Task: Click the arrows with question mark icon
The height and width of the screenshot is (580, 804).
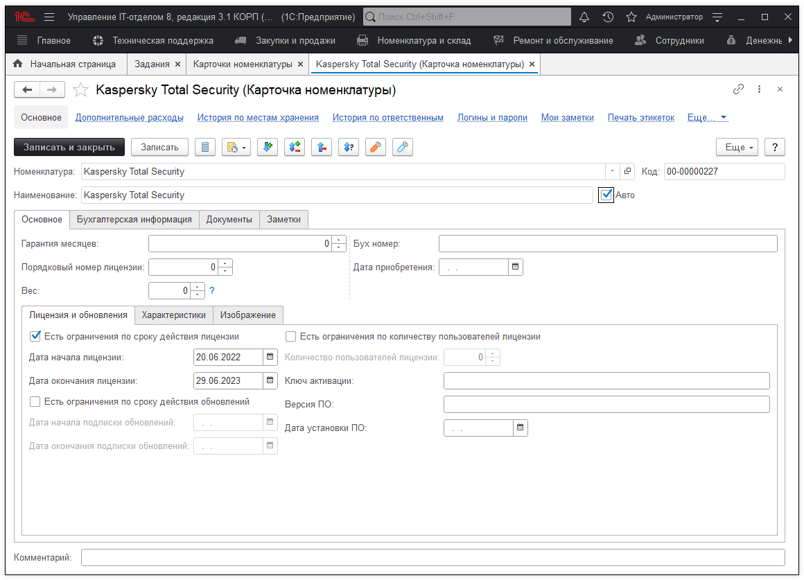Action: point(348,147)
